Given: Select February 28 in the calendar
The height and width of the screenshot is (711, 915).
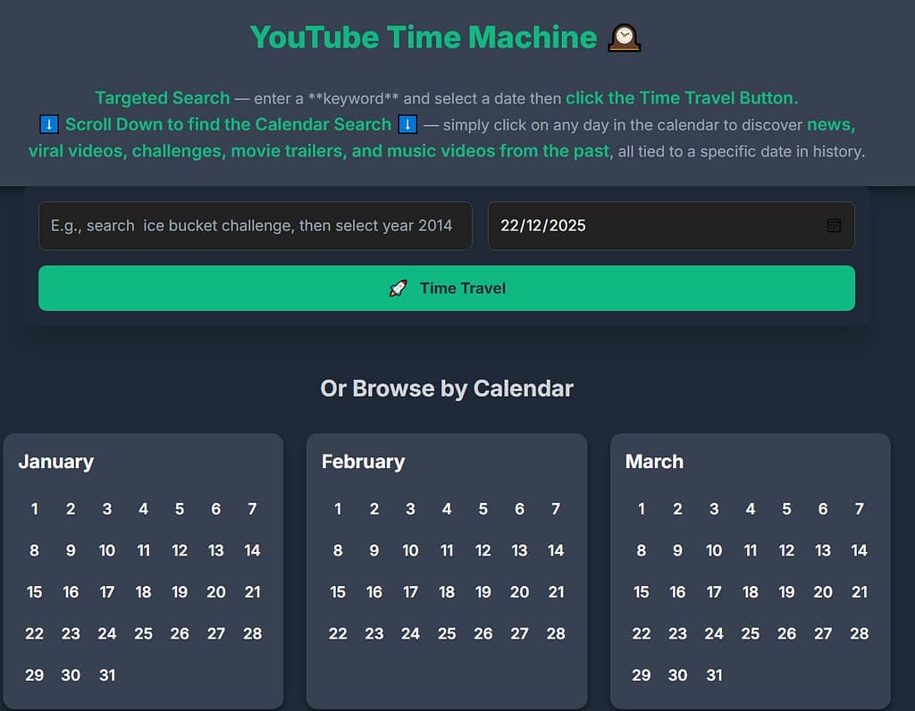Looking at the screenshot, I should pyautogui.click(x=556, y=634).
